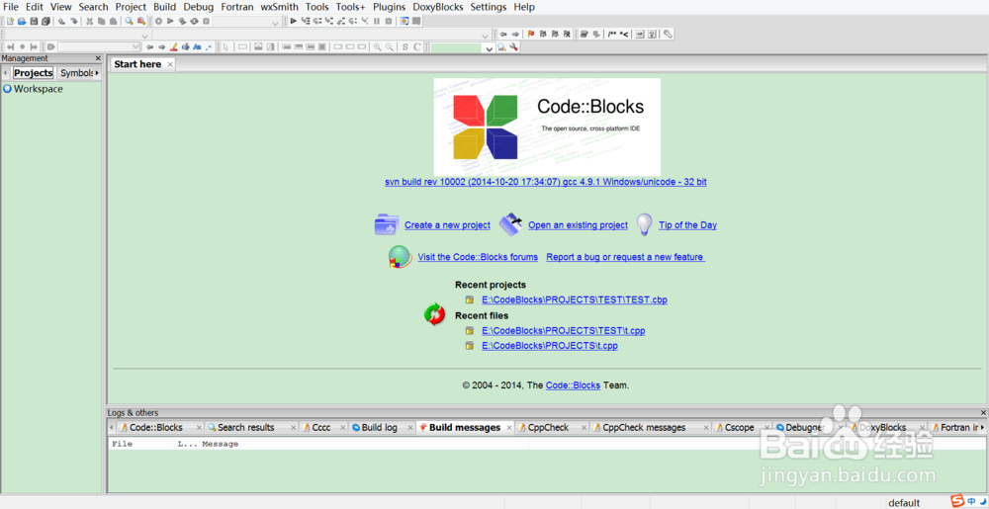Toggle match case Aa icon
Image resolution: width=989 pixels, height=509 pixels.
(x=197, y=46)
